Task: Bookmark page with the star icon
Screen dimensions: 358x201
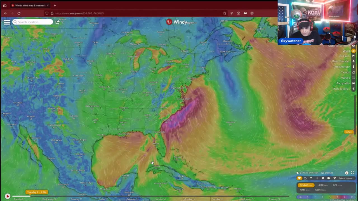Action: (x=225, y=13)
